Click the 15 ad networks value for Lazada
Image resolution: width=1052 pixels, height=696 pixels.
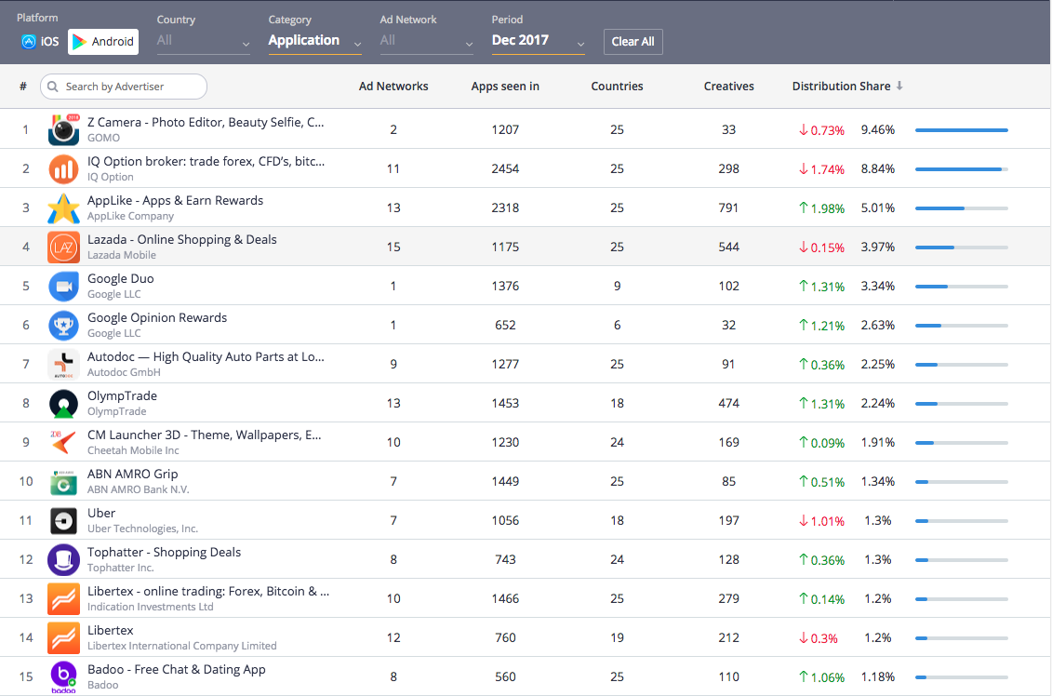393,247
